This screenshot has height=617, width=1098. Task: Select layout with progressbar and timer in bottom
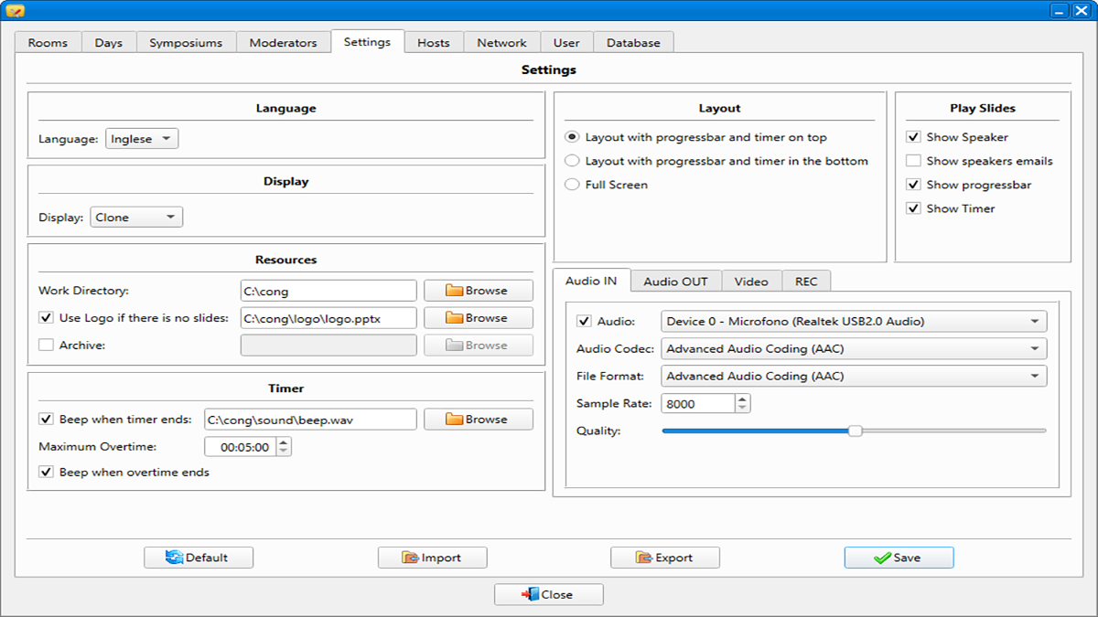click(x=572, y=161)
